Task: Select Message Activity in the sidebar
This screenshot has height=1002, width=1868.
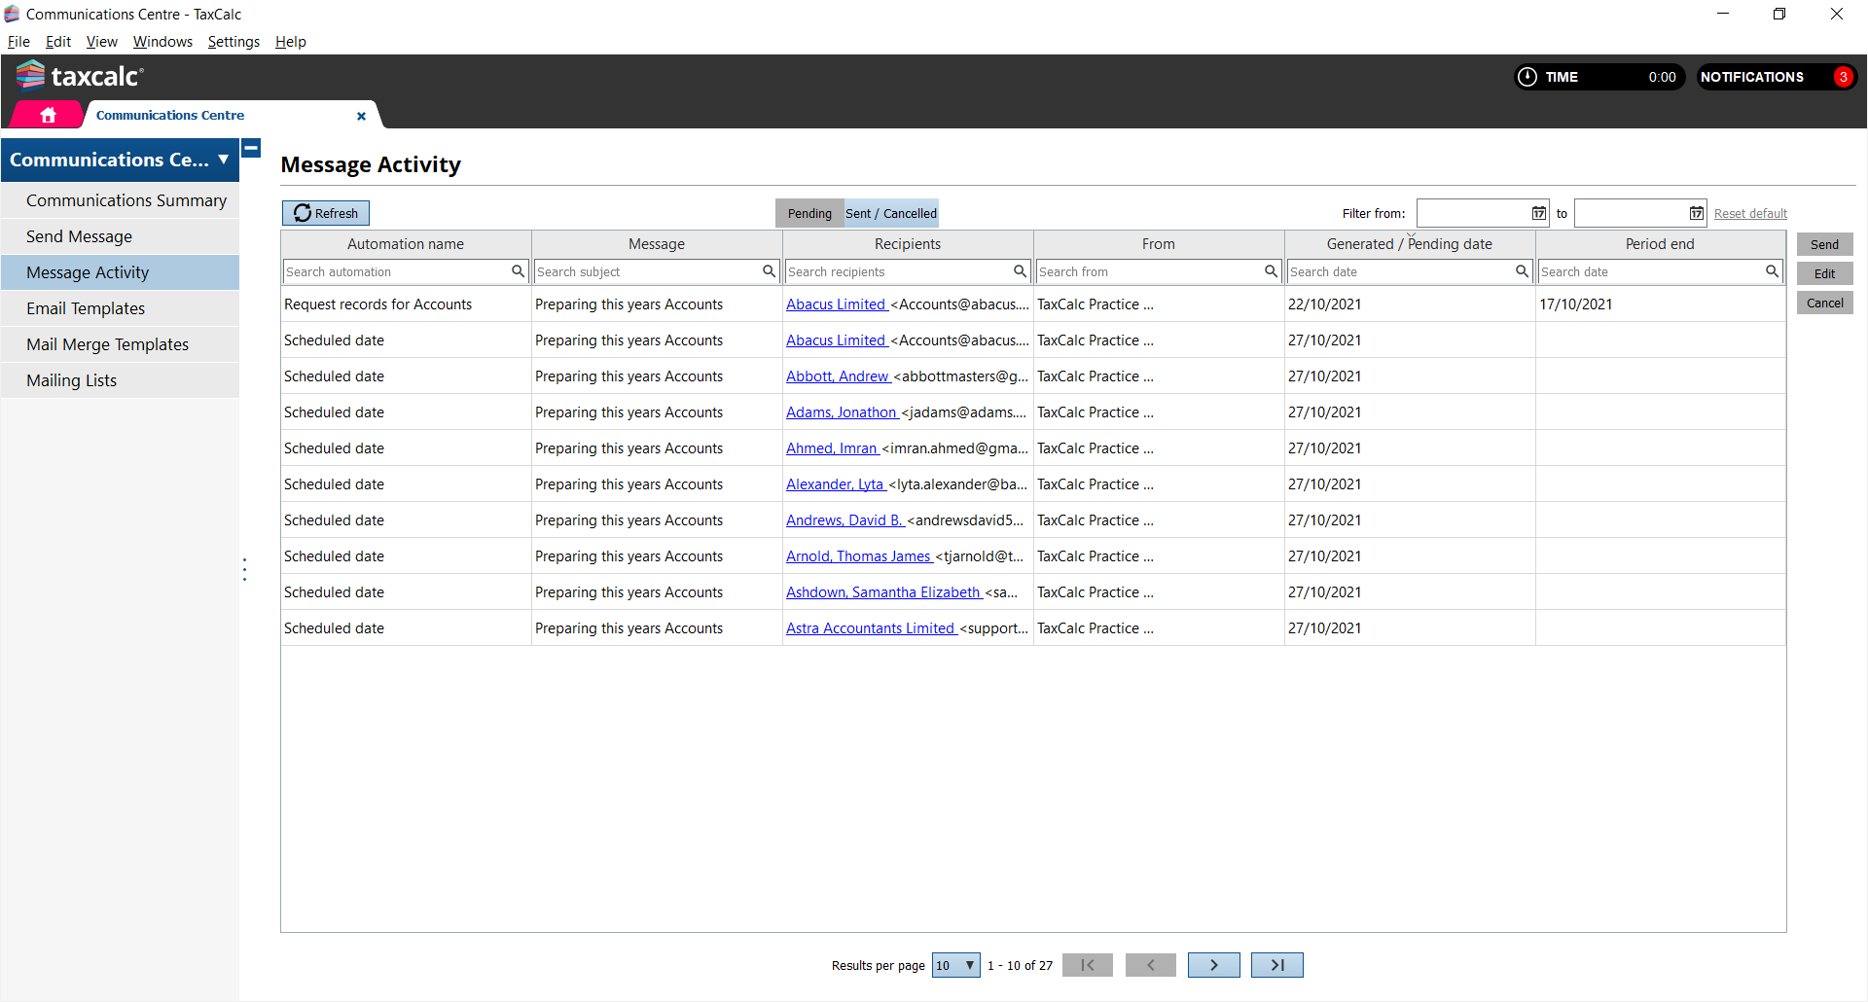Action: point(120,272)
